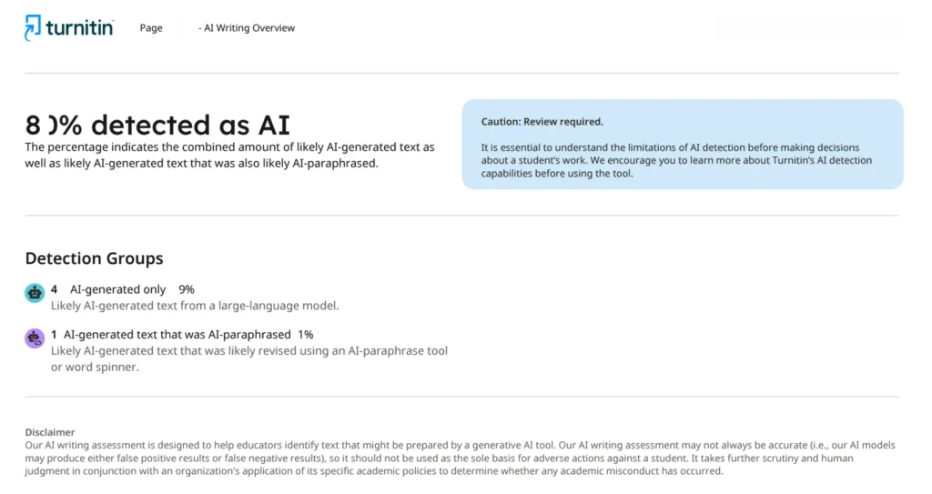Click the 9% value for AI-generated only
The image size is (932, 494).
(x=186, y=289)
